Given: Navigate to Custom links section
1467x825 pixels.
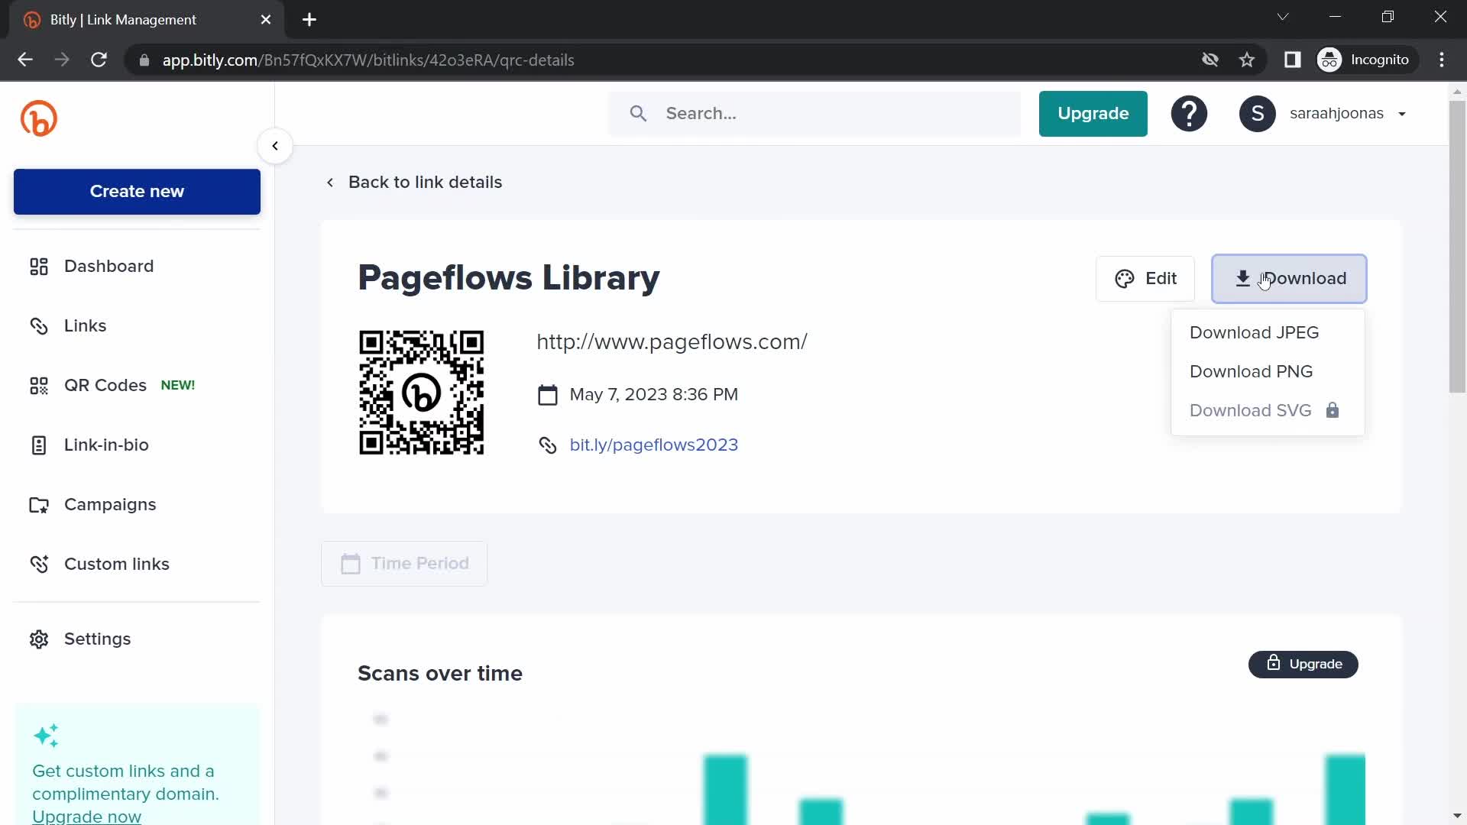Looking at the screenshot, I should tap(117, 564).
